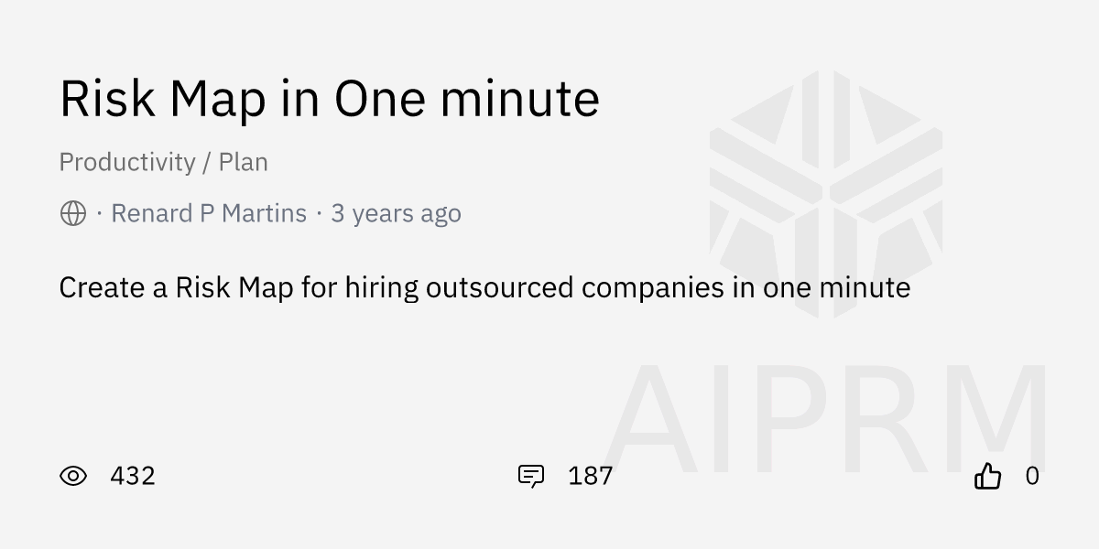Image resolution: width=1099 pixels, height=549 pixels.
Task: Click the eye views icon
Action: [x=73, y=476]
